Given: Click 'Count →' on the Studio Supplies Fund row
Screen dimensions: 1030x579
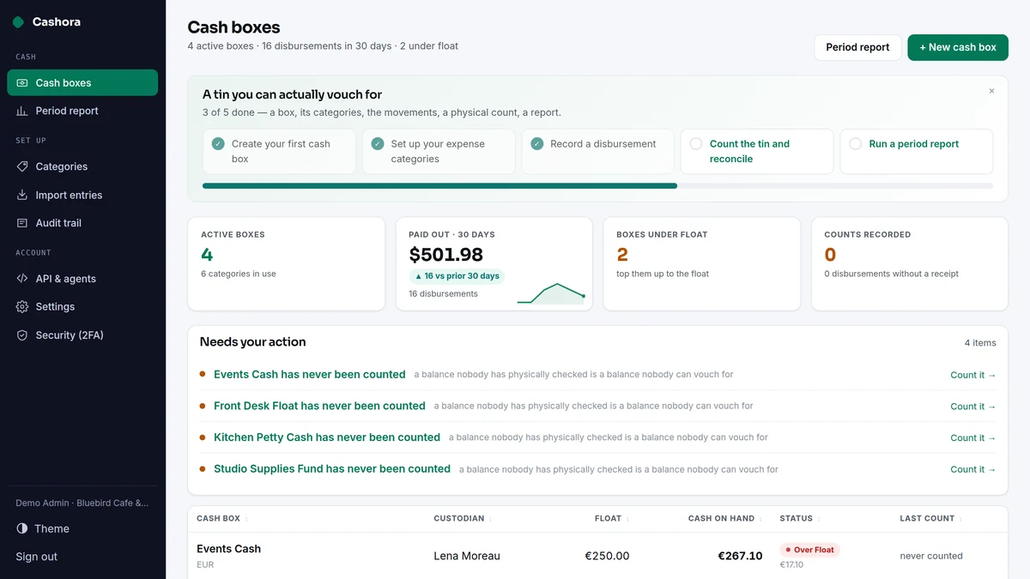Looking at the screenshot, I should [973, 469].
